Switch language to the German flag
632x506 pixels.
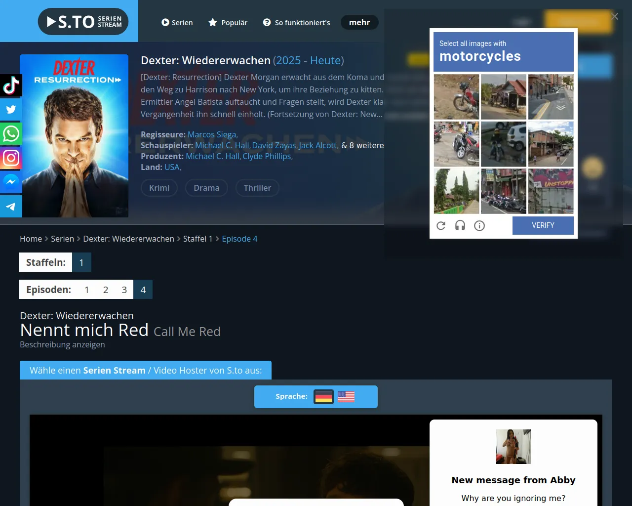point(323,397)
